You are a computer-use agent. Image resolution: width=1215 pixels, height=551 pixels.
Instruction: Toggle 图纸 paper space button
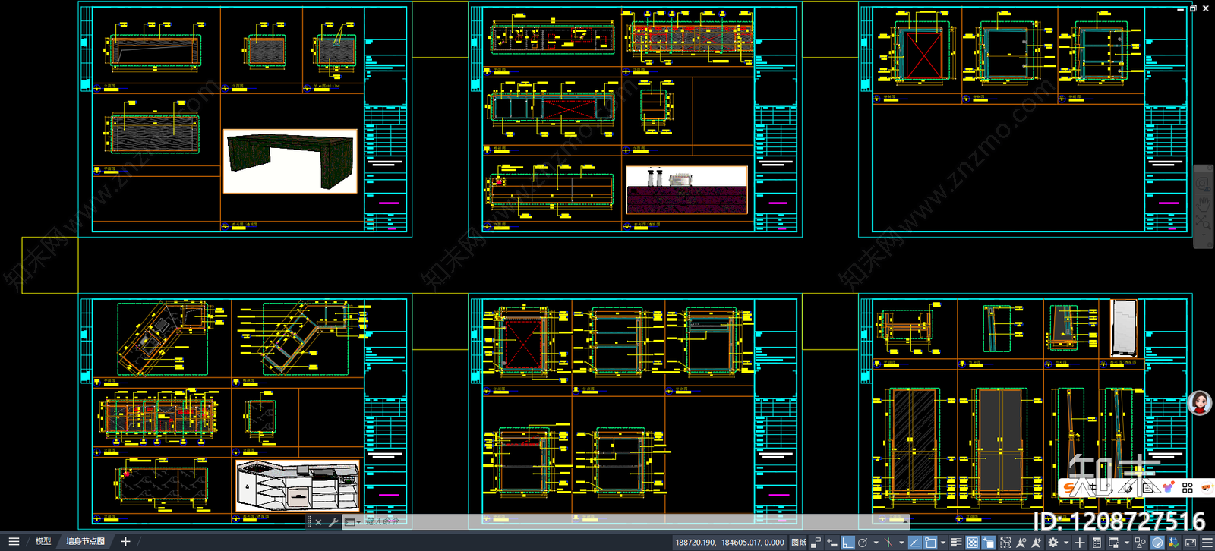[799, 543]
